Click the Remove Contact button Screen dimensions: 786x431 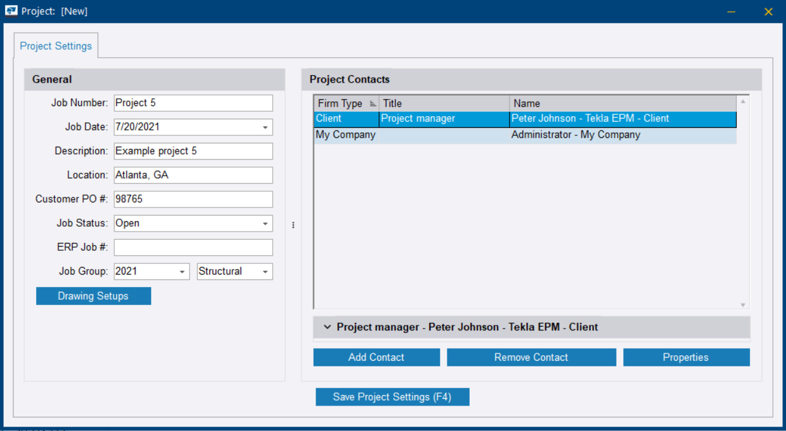(531, 357)
